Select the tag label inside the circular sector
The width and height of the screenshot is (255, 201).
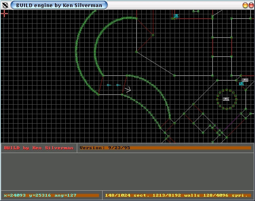pyautogui.click(x=226, y=99)
